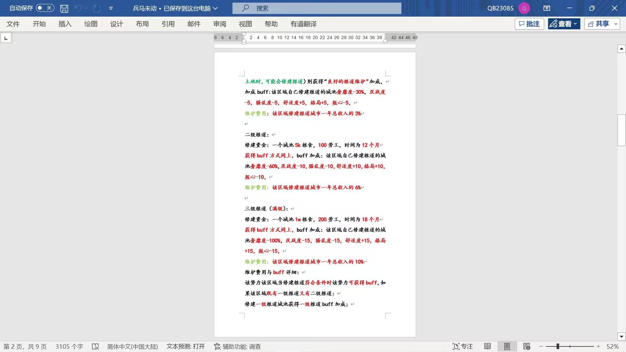Screen dimensions: 626x352
Task: Switch to the 插入 tab
Action: tap(65, 24)
